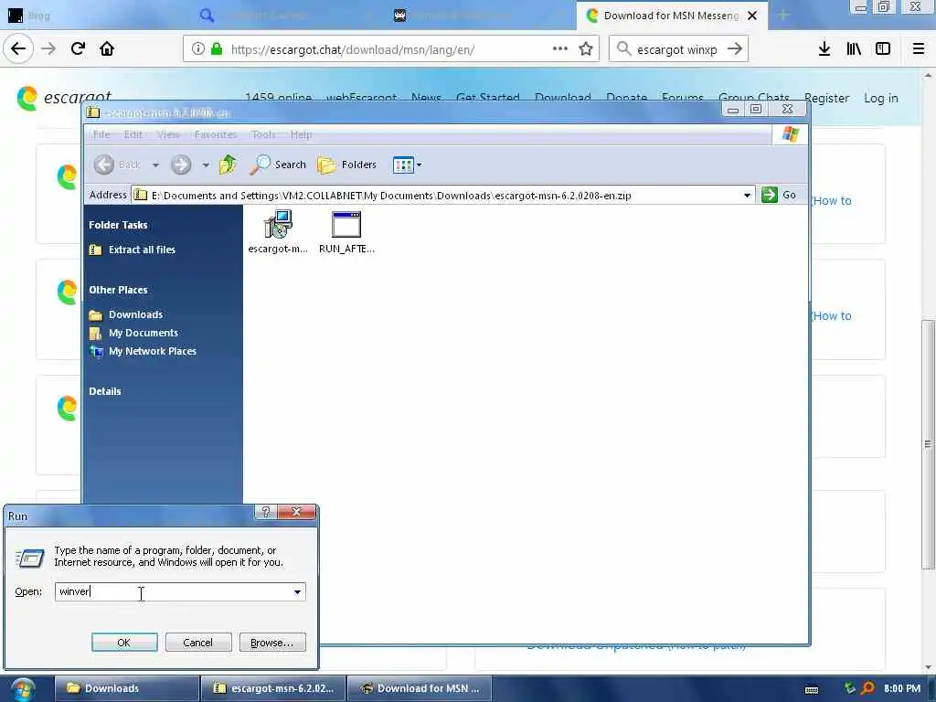Click Browse... in Run dialog

point(272,643)
